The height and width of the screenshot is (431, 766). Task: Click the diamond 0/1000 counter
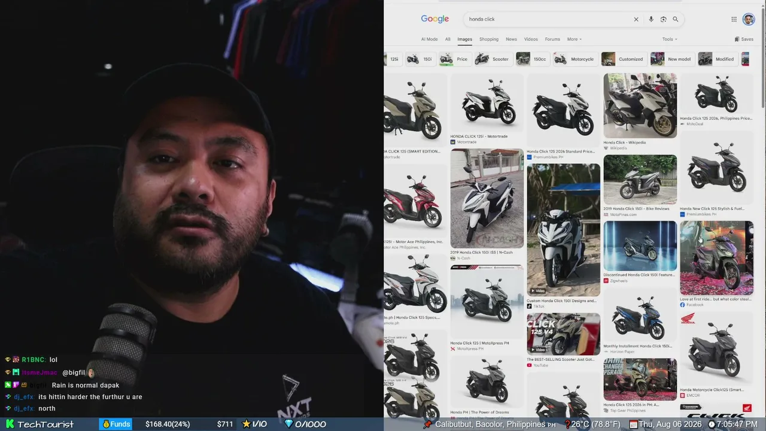305,424
